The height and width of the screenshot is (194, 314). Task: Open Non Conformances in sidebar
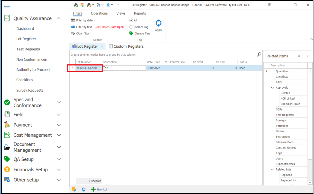tap(31, 59)
